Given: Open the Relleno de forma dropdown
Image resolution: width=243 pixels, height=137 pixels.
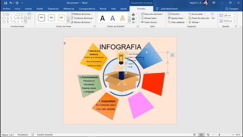Looking at the screenshot, I should (81, 14).
